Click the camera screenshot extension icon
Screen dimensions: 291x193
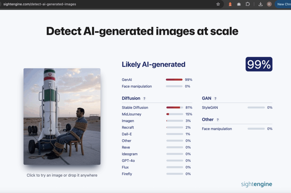[239, 4]
